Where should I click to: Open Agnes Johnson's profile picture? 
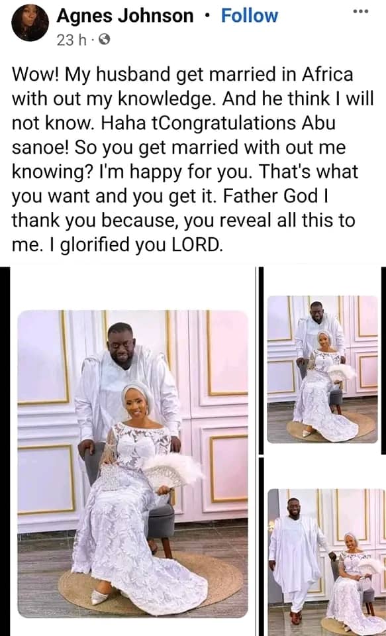(x=30, y=23)
